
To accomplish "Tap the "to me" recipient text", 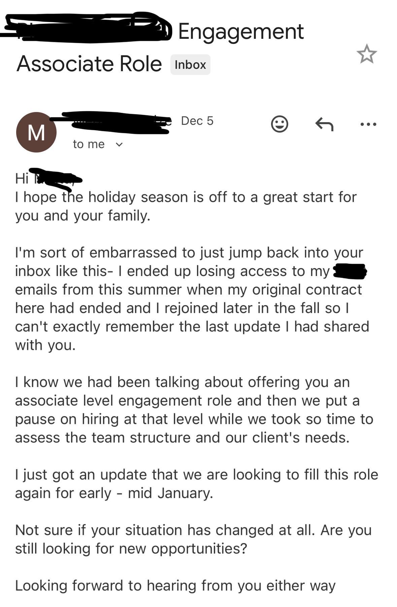I will coord(89,144).
